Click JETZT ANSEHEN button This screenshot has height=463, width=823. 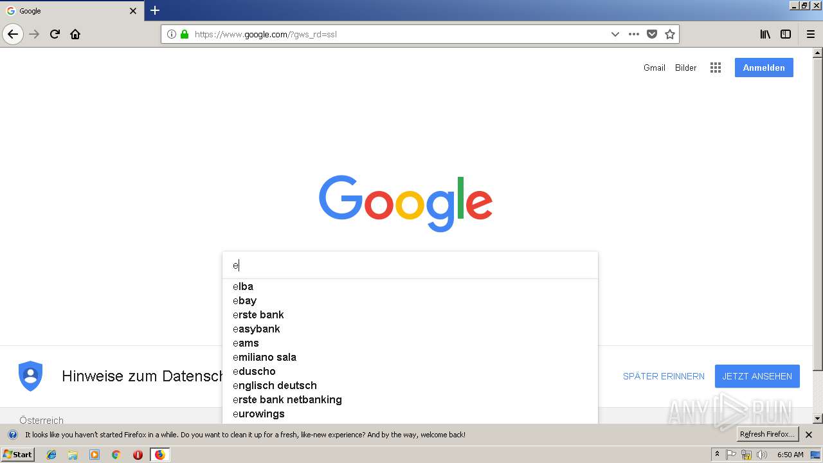pyautogui.click(x=757, y=376)
